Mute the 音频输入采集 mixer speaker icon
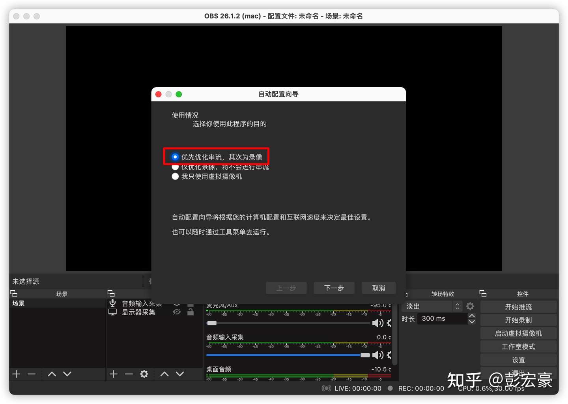 [x=377, y=355]
